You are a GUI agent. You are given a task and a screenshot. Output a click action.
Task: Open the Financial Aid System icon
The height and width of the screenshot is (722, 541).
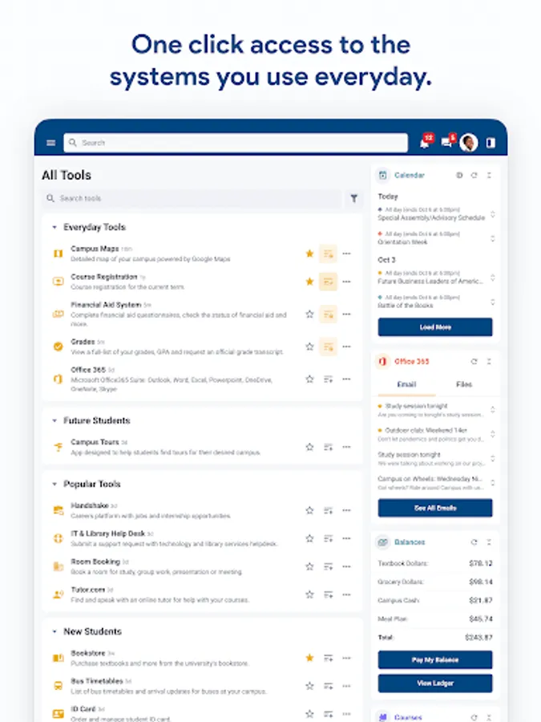click(58, 314)
